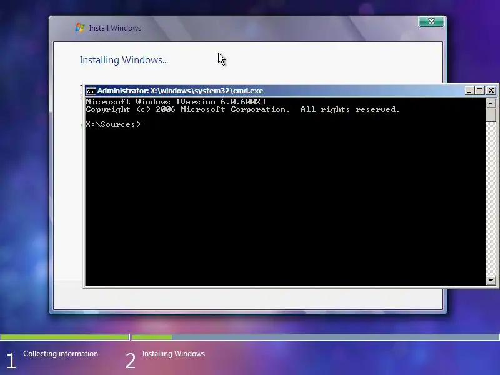Click the Microsoft Windows version line
The image size is (500, 375).
(x=176, y=102)
